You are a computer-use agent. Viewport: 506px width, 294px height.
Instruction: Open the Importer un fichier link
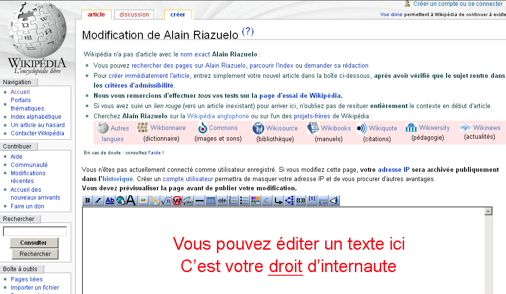[x=35, y=288]
